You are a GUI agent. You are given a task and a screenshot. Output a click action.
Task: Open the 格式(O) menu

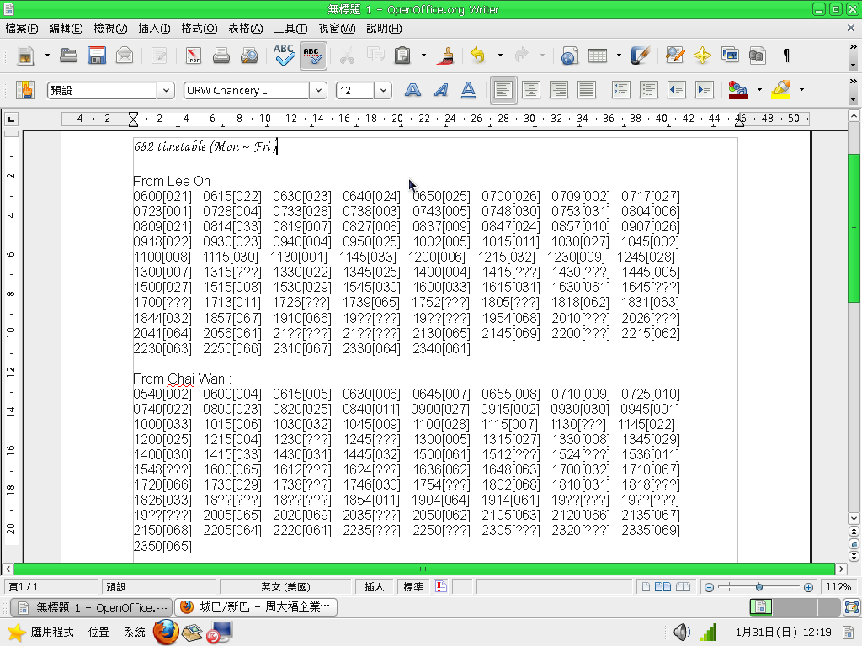click(x=199, y=29)
